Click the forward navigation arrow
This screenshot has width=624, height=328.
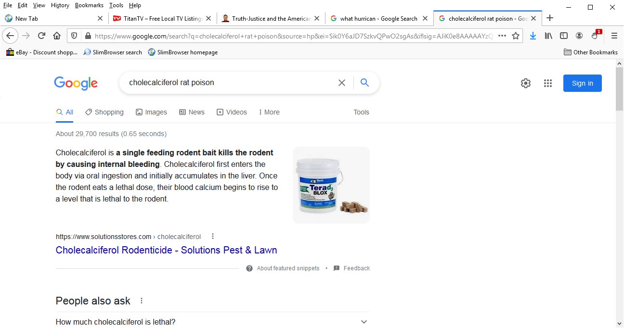[26, 36]
